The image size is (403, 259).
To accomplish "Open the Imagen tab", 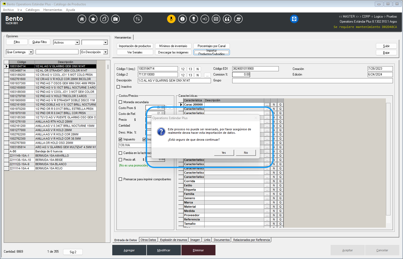I will coord(195,240).
